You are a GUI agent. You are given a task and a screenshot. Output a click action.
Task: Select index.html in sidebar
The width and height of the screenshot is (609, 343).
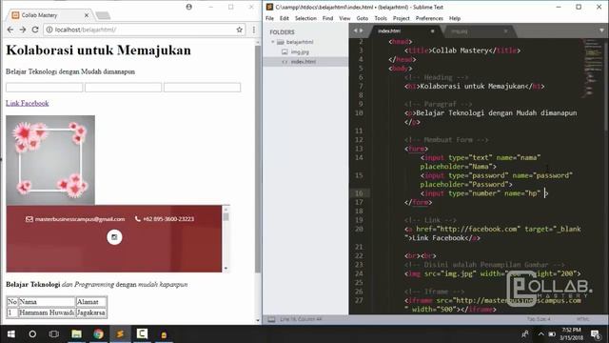click(304, 61)
